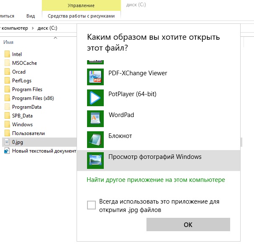Open Найти другое приложение на этом компьютере link
254x250 pixels.
(x=156, y=180)
